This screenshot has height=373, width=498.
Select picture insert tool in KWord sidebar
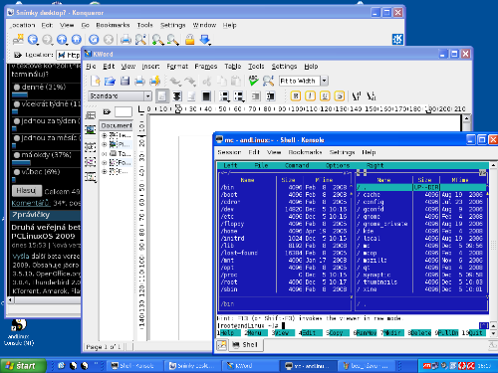pos(91,130)
